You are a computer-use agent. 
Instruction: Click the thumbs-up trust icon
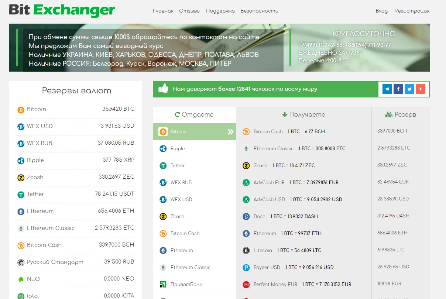pyautogui.click(x=163, y=89)
